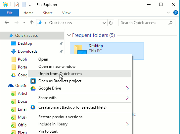Open the address bar history dropdown
This screenshot has height=134, width=180.
click(104, 23)
